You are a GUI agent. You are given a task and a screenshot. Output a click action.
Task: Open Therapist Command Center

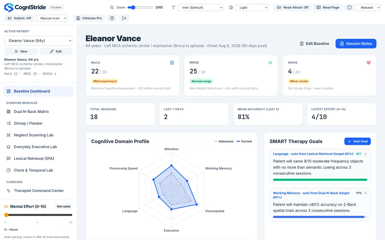point(38,191)
